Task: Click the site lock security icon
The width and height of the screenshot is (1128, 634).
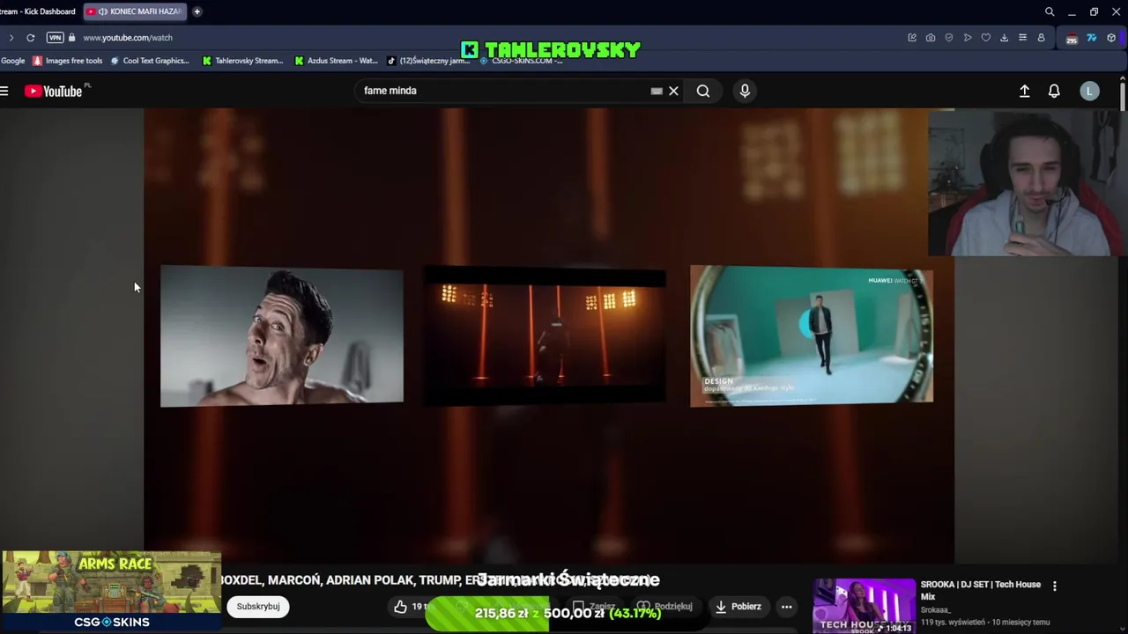Action: [72, 38]
